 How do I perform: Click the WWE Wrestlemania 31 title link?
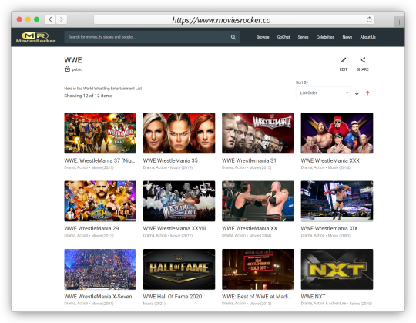pyautogui.click(x=249, y=160)
